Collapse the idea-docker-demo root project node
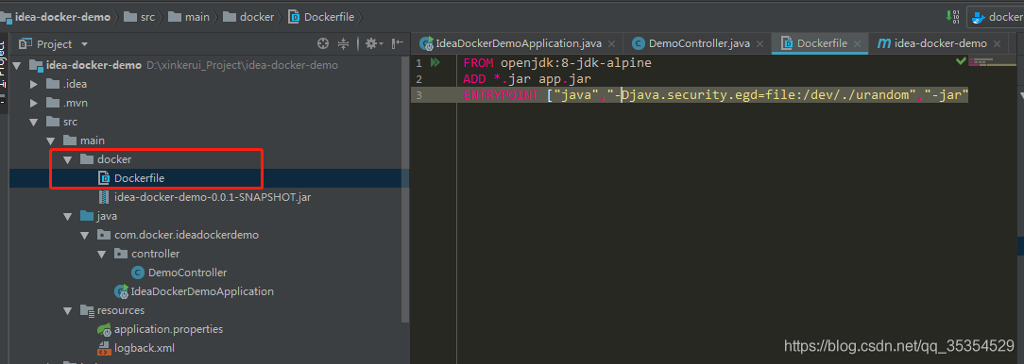Viewport: 1024px width, 364px height. (x=17, y=65)
